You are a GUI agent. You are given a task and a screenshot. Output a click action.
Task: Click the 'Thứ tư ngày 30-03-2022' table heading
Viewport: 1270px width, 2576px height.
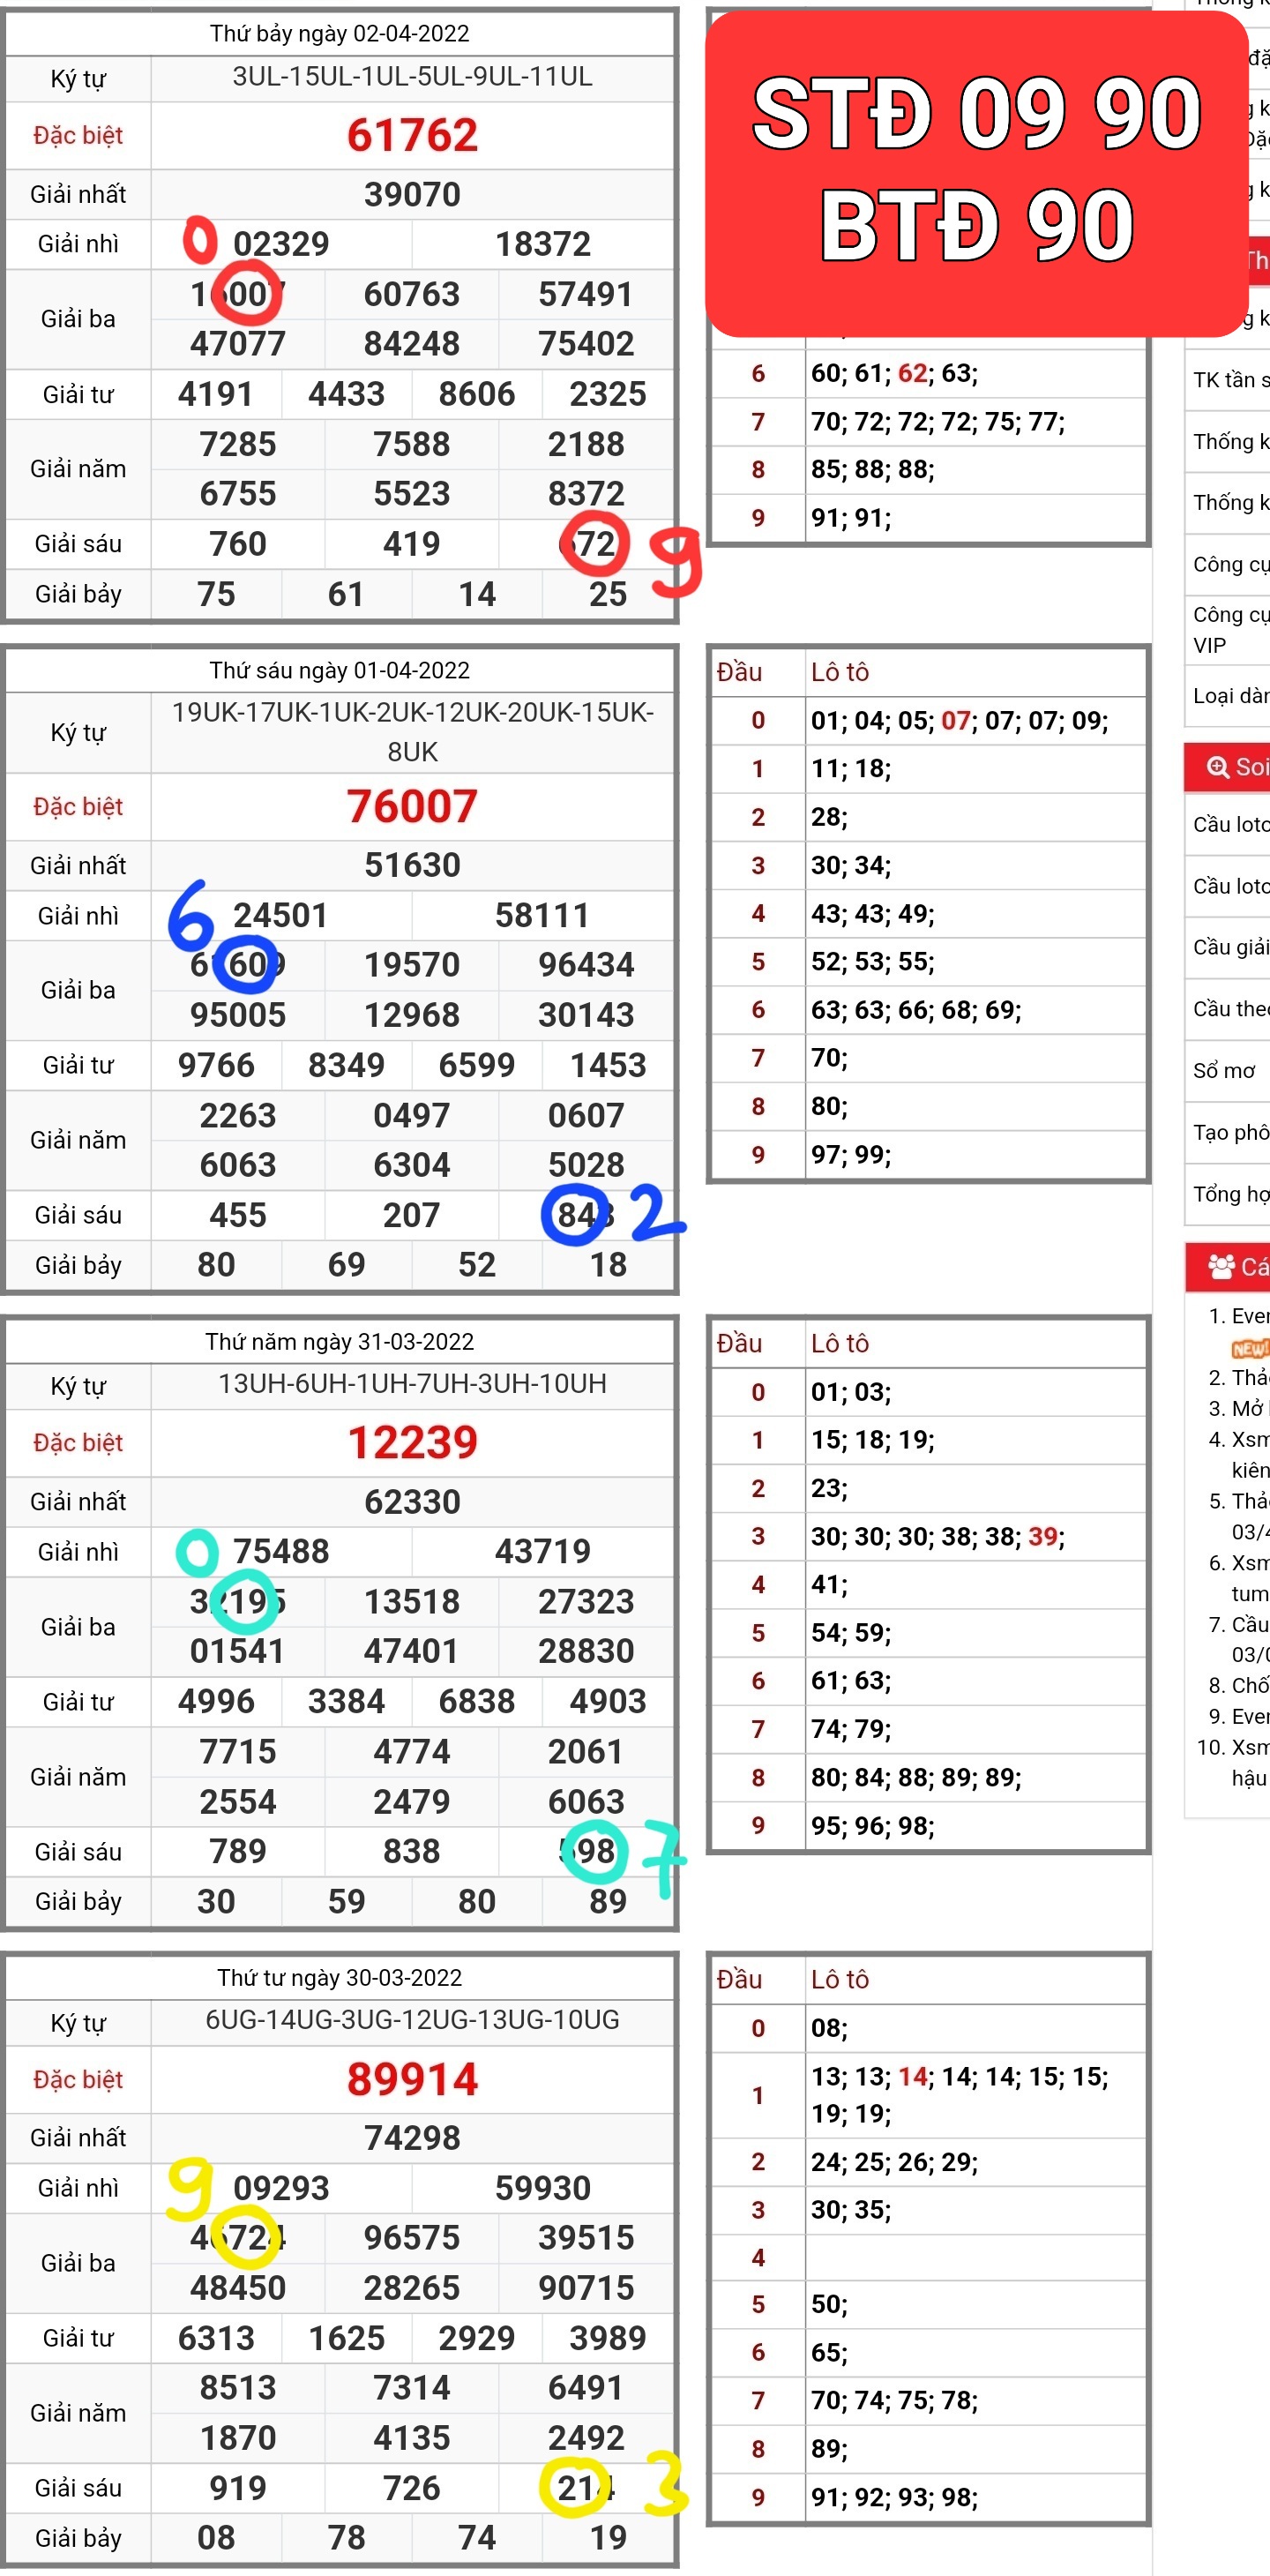[x=340, y=1977]
